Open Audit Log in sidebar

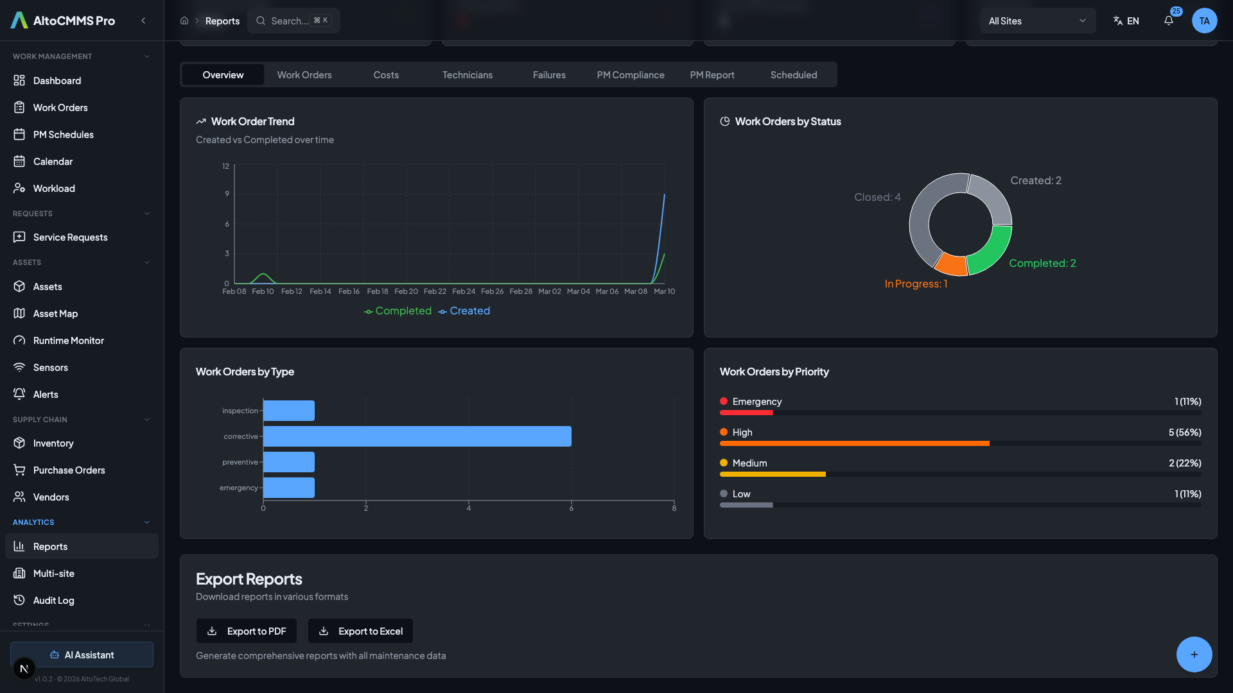pyautogui.click(x=53, y=601)
